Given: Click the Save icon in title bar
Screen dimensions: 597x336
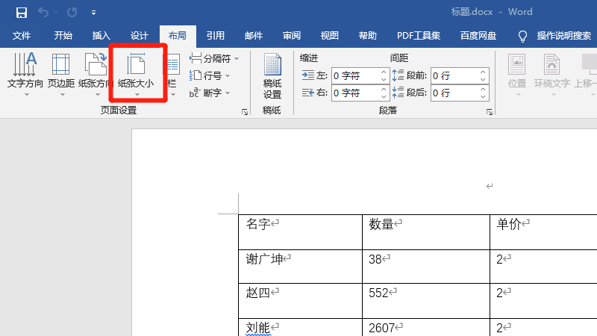Looking at the screenshot, I should 21,12.
